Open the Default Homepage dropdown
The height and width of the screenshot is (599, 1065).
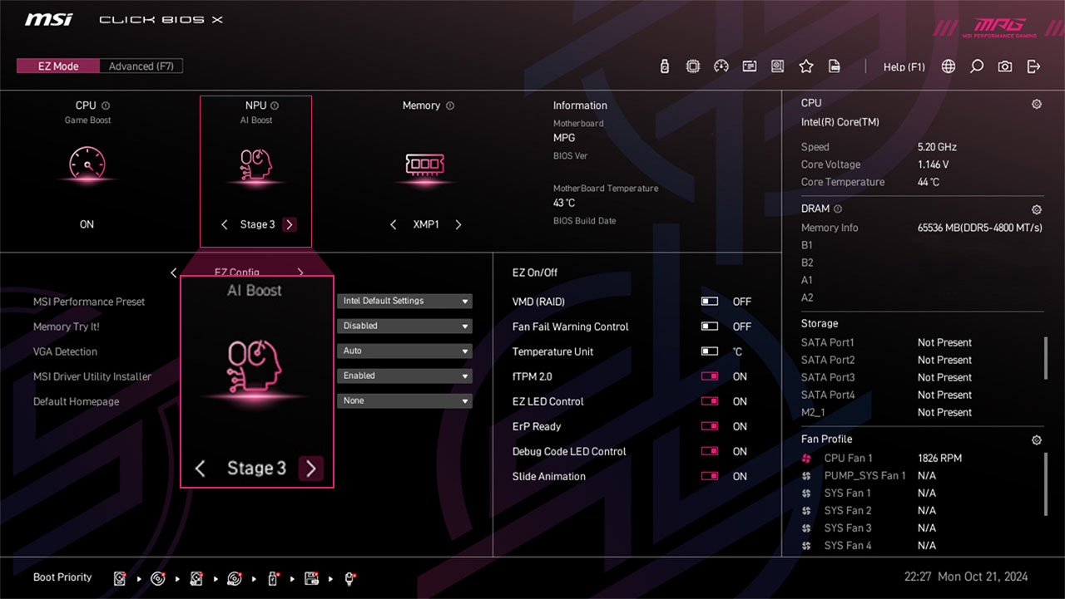tap(404, 400)
